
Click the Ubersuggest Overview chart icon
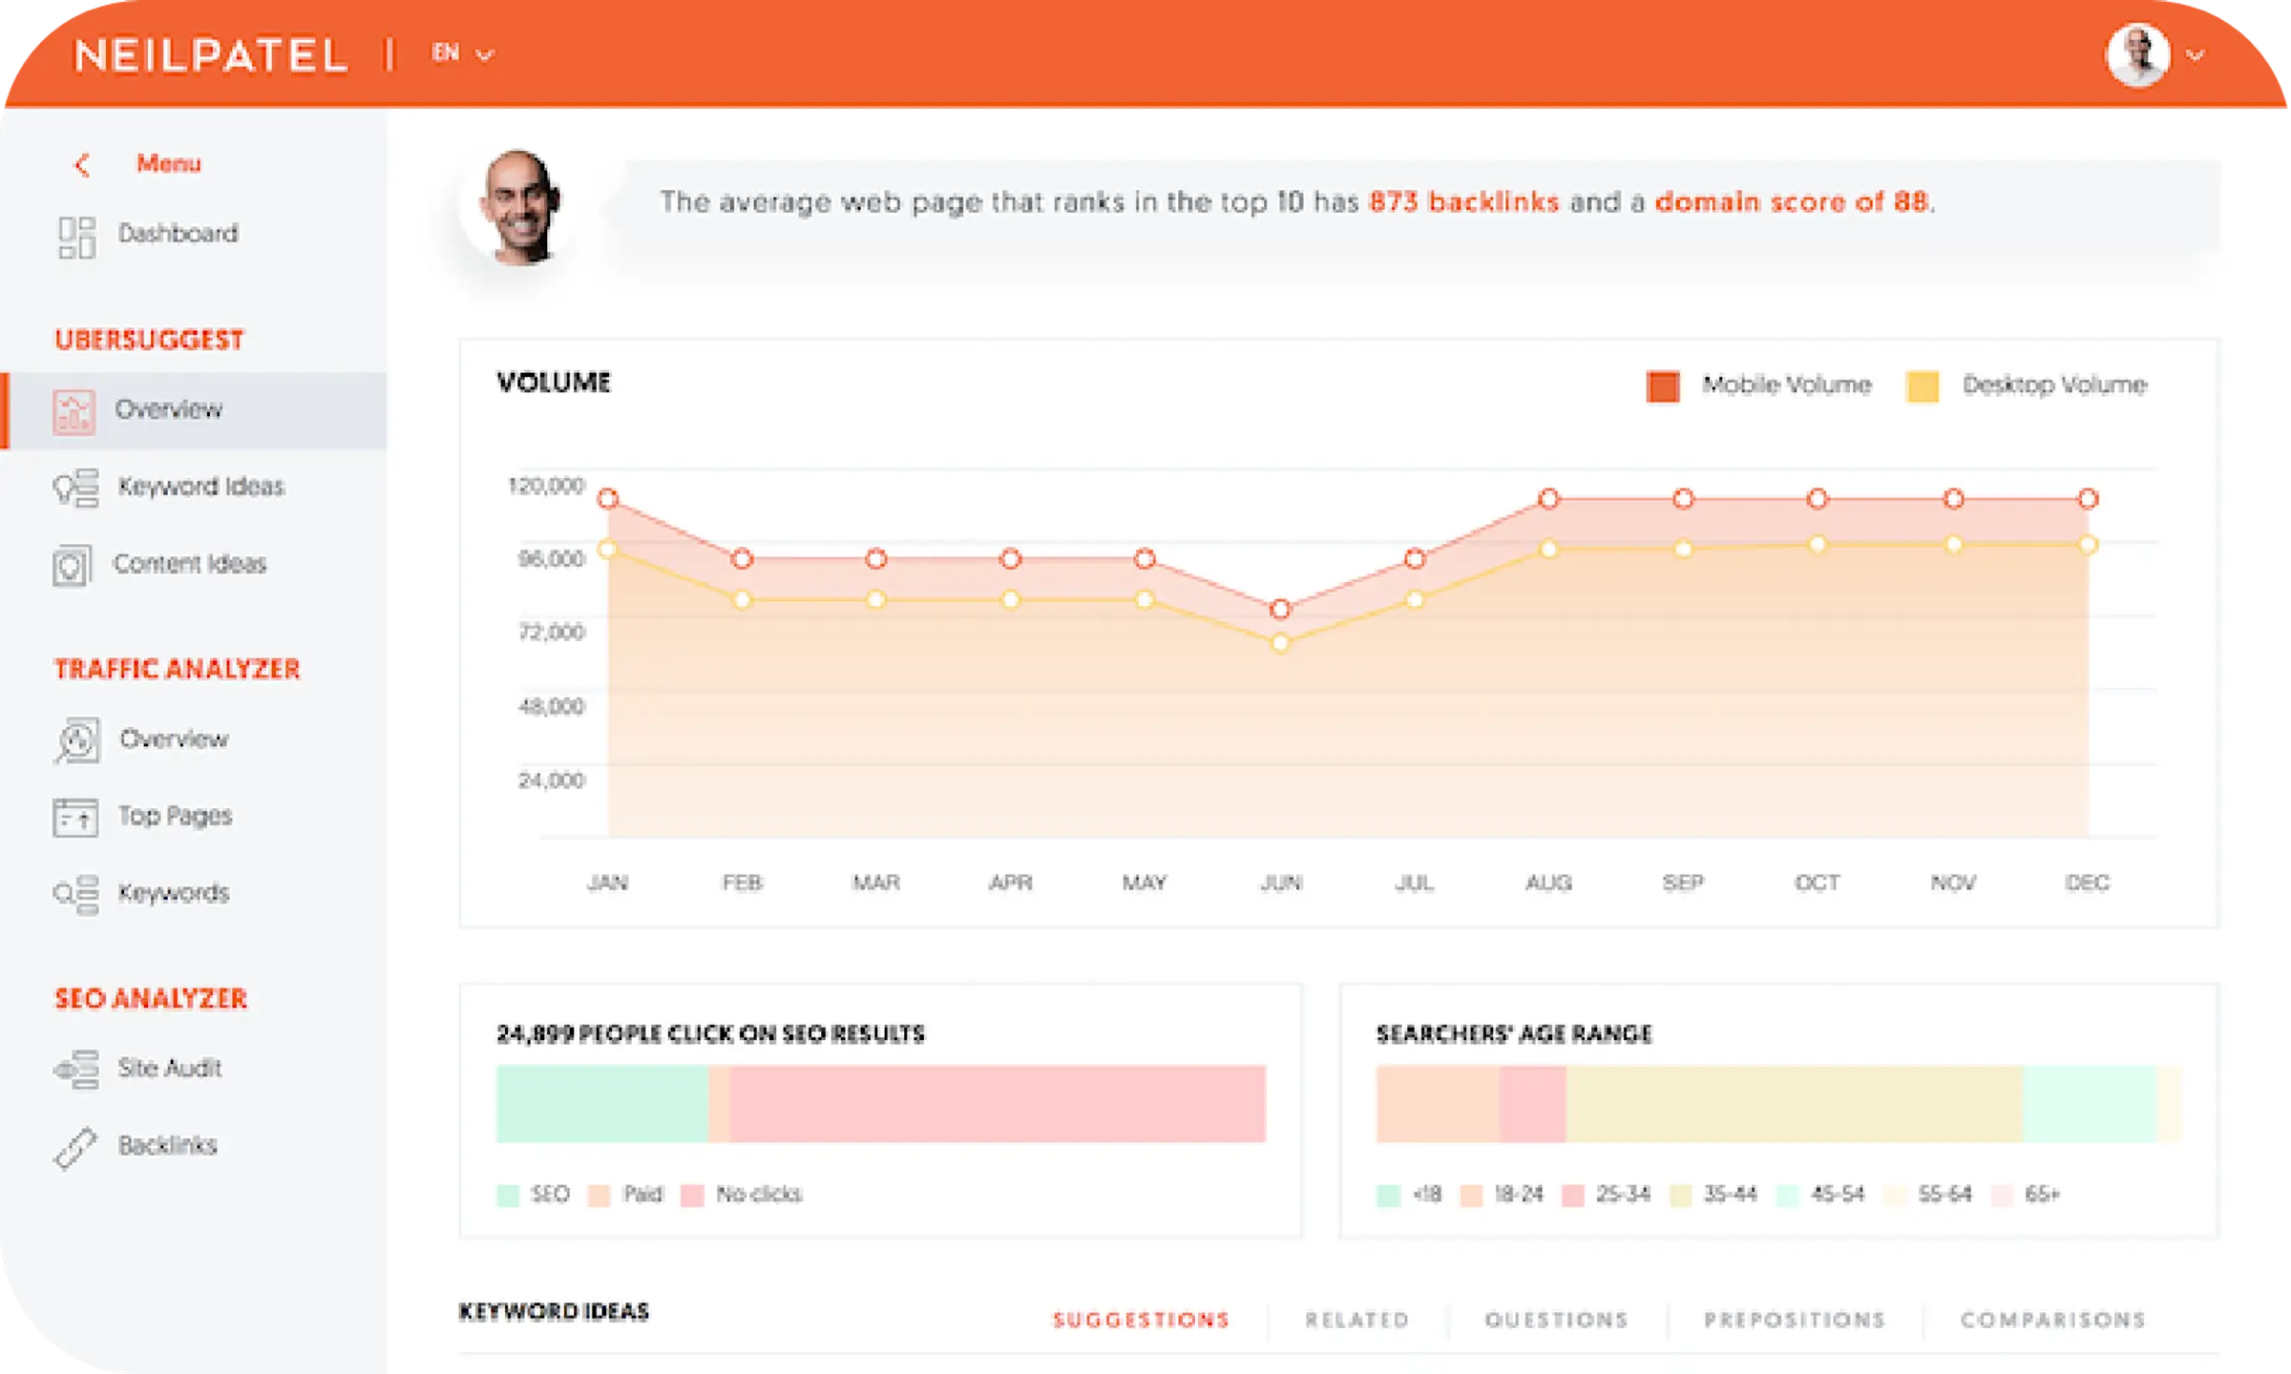click(x=74, y=412)
